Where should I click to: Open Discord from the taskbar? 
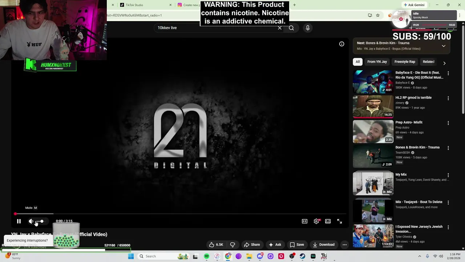click(260, 256)
